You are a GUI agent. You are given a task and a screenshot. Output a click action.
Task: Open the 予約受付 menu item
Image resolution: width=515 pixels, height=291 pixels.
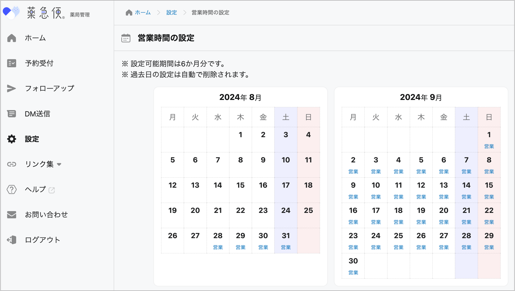pos(39,63)
